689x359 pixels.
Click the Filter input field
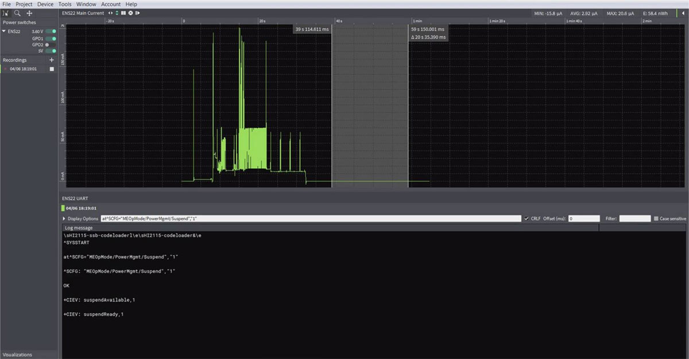coord(635,218)
